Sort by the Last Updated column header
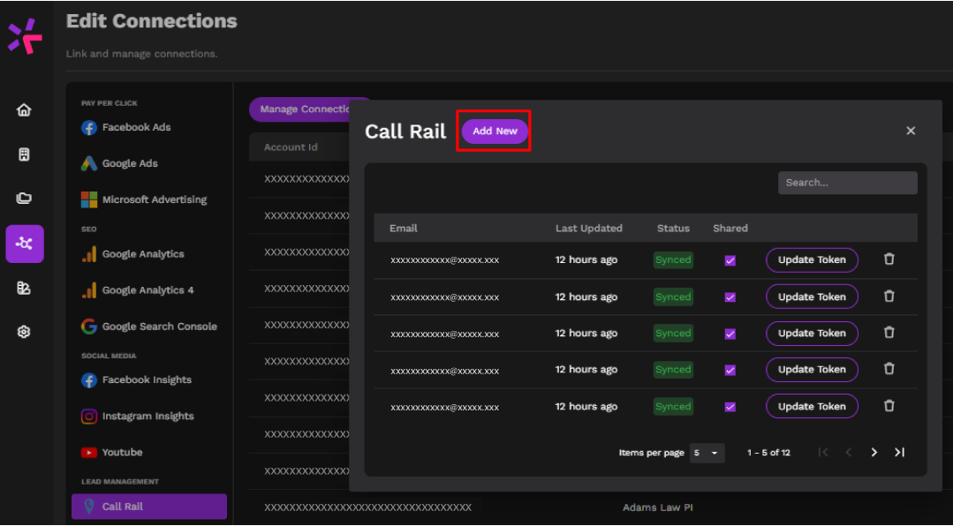The image size is (953, 526). [589, 229]
